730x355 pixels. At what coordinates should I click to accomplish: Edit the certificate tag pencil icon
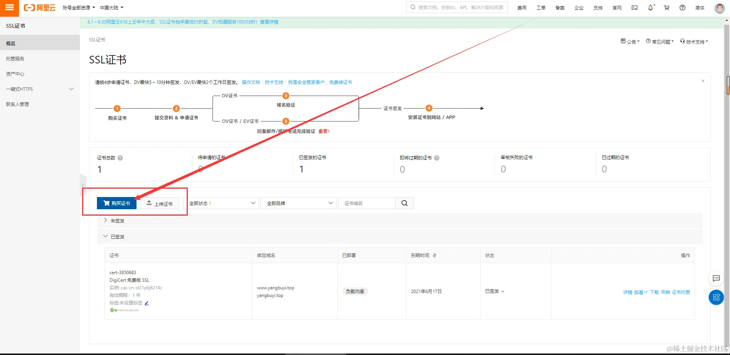[x=147, y=303]
